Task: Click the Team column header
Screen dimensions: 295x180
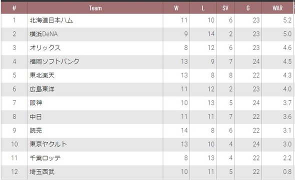Action: tap(95, 8)
